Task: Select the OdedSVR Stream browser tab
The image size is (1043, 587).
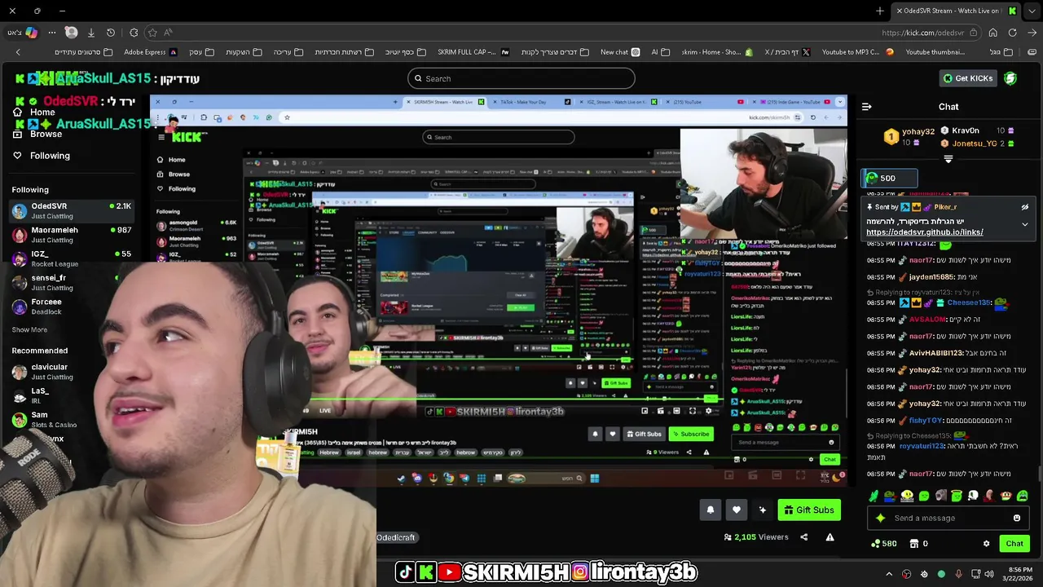Action: pos(956,11)
